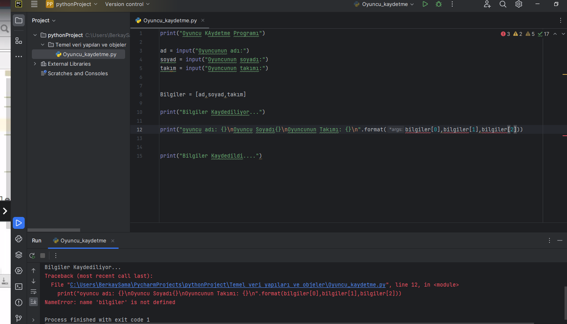Toggle the Project tool window folder icon
Viewport: 567px width, 324px height.
click(x=19, y=20)
